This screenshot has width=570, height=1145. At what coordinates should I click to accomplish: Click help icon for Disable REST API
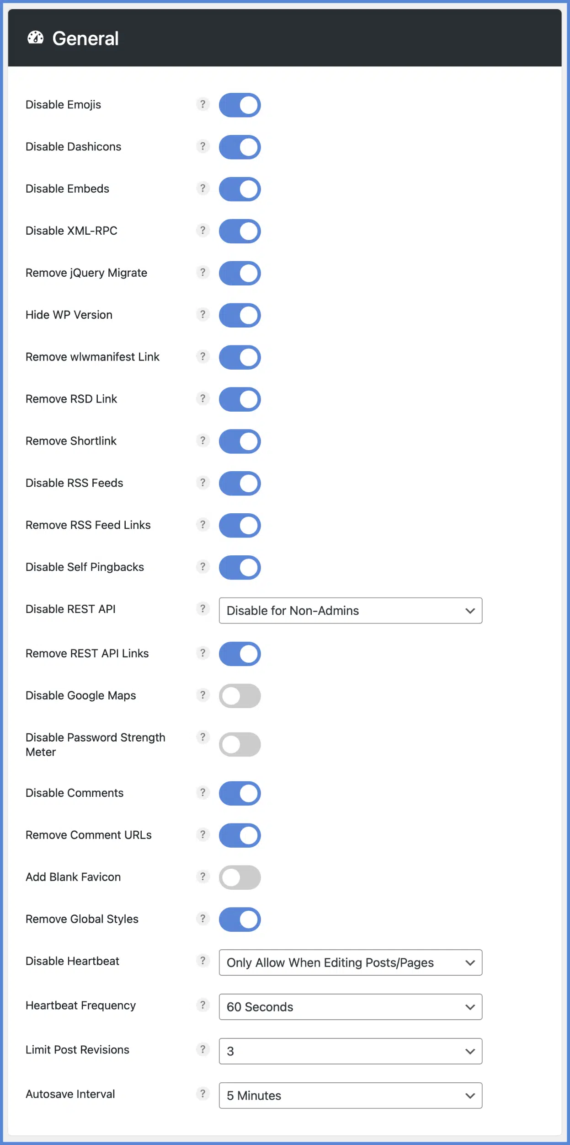[202, 608]
